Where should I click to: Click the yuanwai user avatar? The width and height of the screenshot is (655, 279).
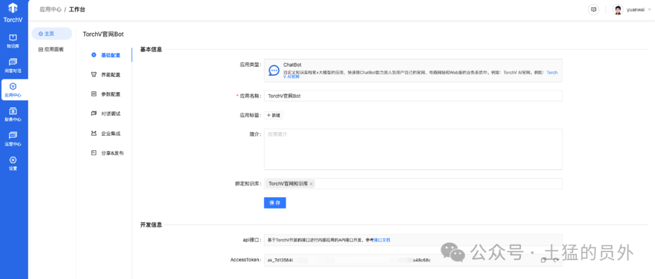[618, 10]
